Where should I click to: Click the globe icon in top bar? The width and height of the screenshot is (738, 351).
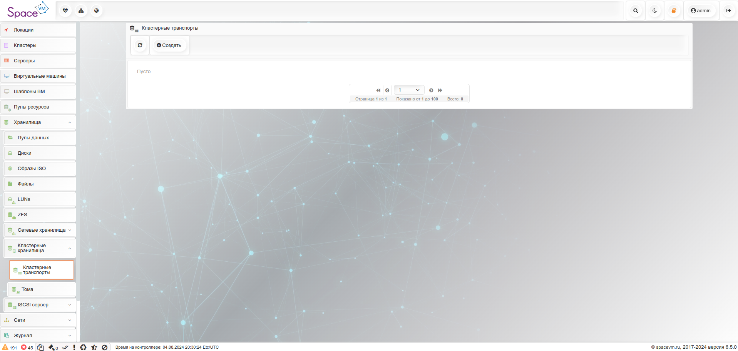tap(96, 11)
